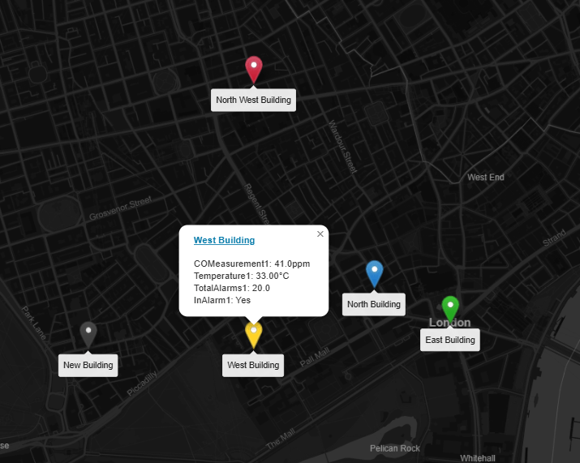Open the West Building link in popup
The image size is (580, 463).
pos(224,240)
